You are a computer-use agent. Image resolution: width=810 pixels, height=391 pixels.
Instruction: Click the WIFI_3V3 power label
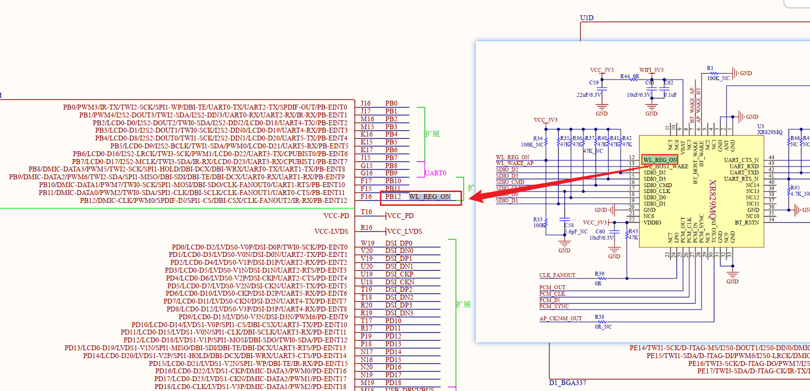pos(651,70)
